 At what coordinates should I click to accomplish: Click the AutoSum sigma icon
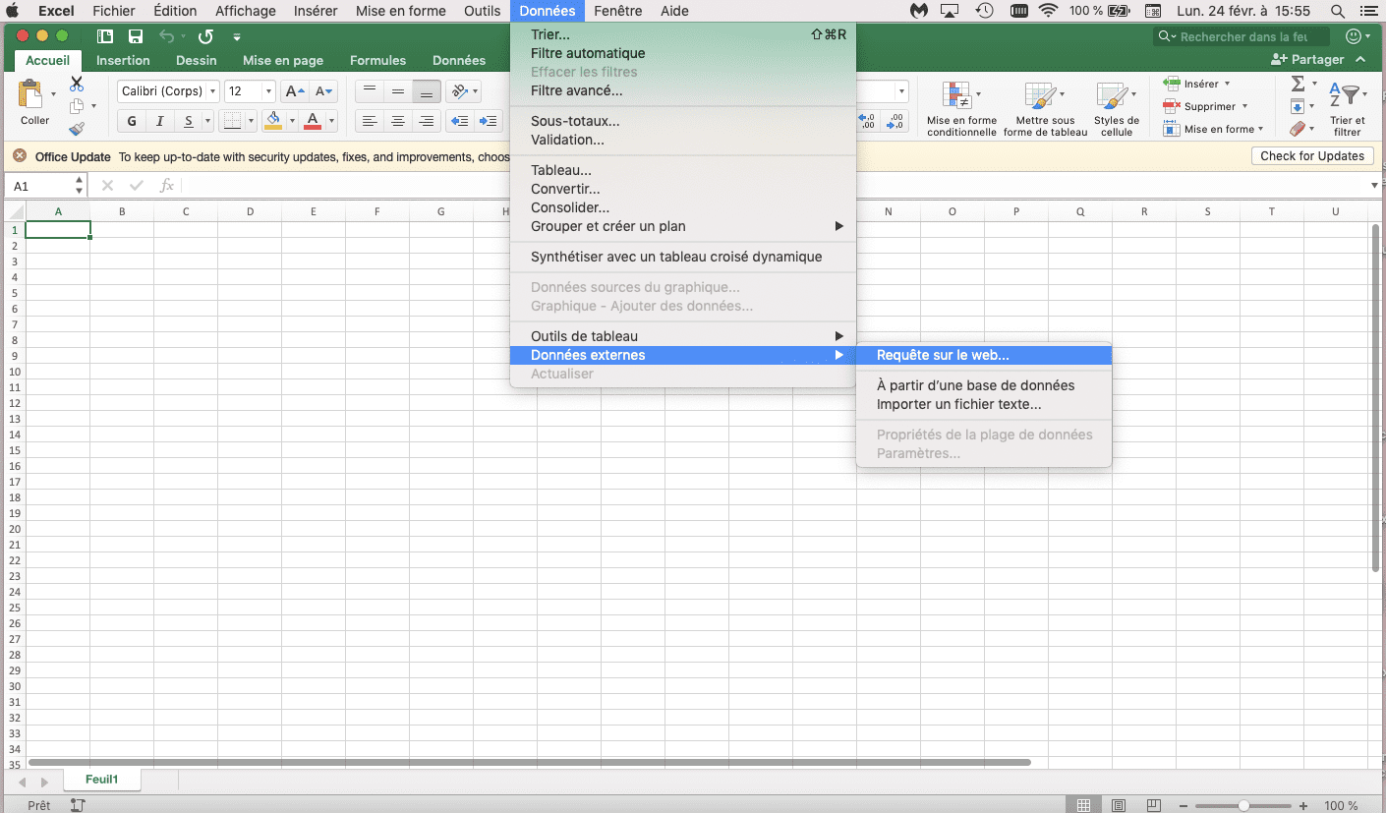[x=1298, y=85]
